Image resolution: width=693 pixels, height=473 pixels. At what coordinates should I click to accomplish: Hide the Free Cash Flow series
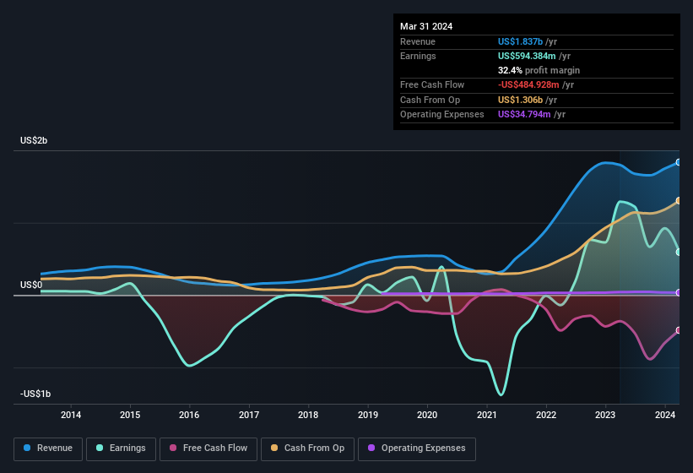[x=215, y=449]
